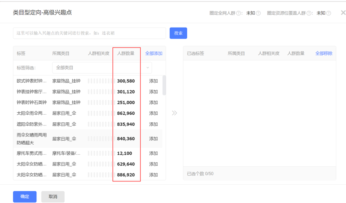This screenshot has height=203, width=346.
Task: Click the tag list vertical scrollbar
Action: pos(164,85)
